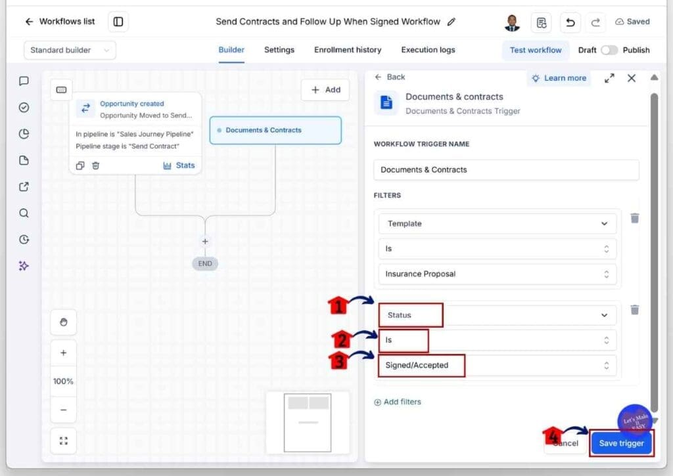Edit workflow name with pencil icon
This screenshot has height=476, width=673.
451,22
